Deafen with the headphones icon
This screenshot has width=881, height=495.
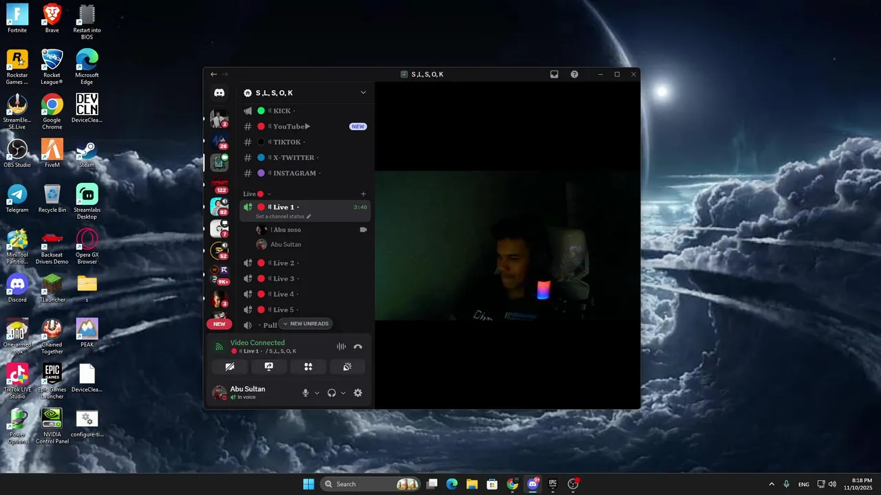coord(332,393)
